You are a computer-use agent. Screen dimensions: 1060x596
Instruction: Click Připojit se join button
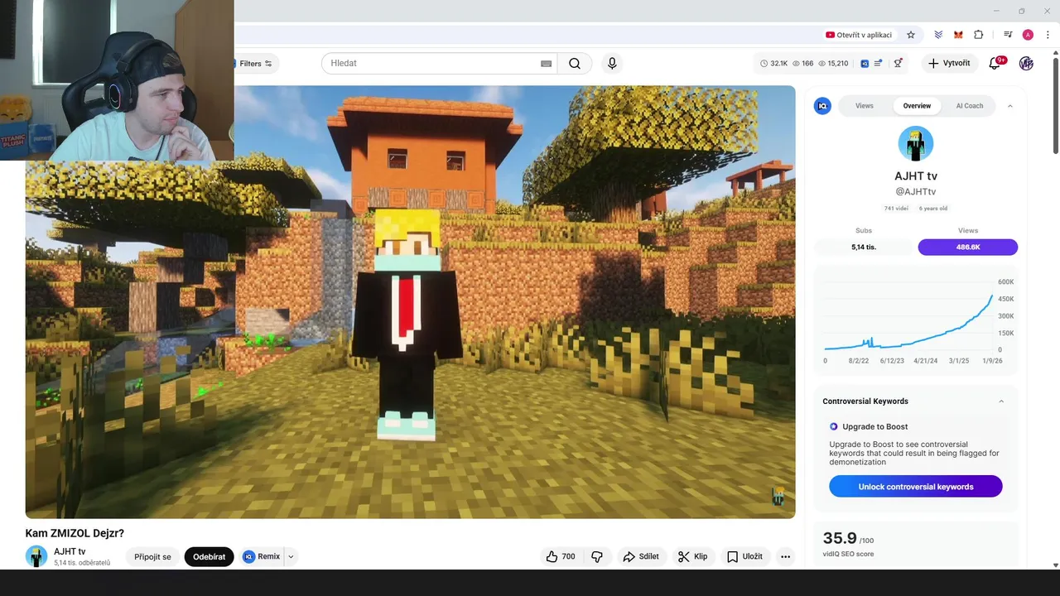152,556
